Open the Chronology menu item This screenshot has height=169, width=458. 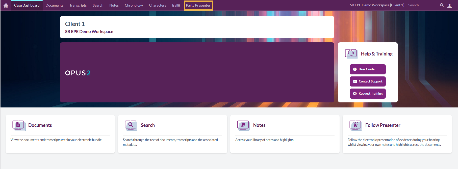tap(134, 5)
